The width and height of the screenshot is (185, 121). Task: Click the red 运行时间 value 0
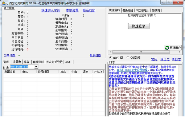point(27,49)
